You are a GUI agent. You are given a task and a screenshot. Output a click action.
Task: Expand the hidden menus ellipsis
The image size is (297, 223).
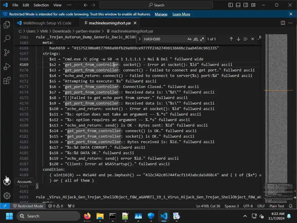tap(70, 5)
